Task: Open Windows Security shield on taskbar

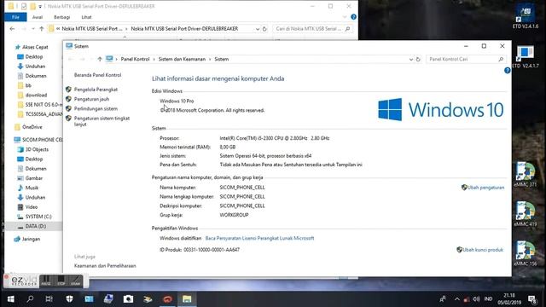Action: pyautogui.click(x=69, y=299)
